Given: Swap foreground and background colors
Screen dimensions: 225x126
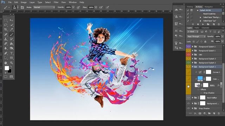Looking at the screenshot, I should [11, 67].
